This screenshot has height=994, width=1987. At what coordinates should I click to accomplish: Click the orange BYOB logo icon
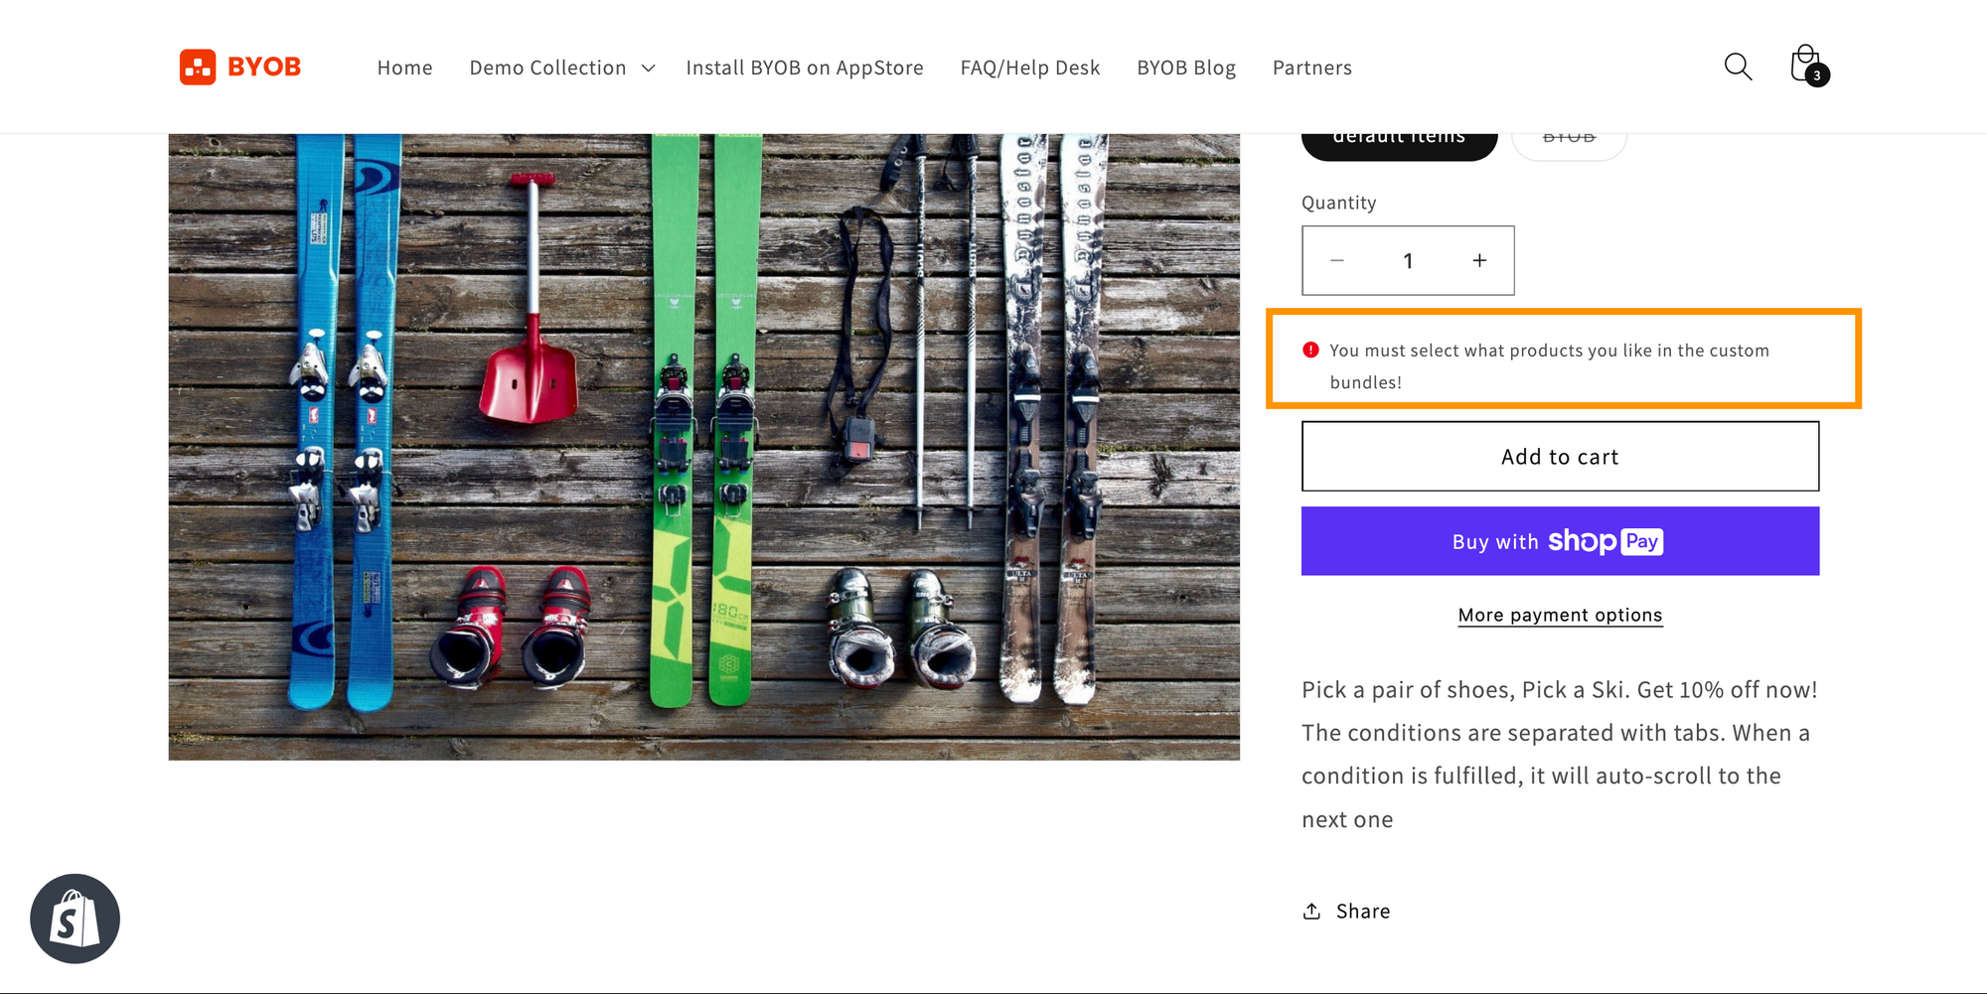coord(198,67)
